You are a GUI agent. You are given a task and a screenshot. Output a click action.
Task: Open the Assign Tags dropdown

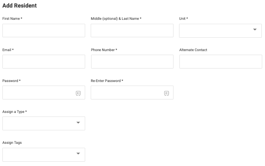click(x=44, y=154)
